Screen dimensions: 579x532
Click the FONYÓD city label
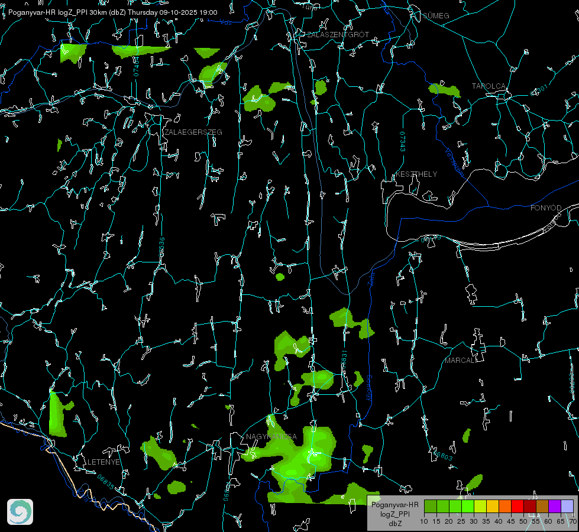click(546, 208)
